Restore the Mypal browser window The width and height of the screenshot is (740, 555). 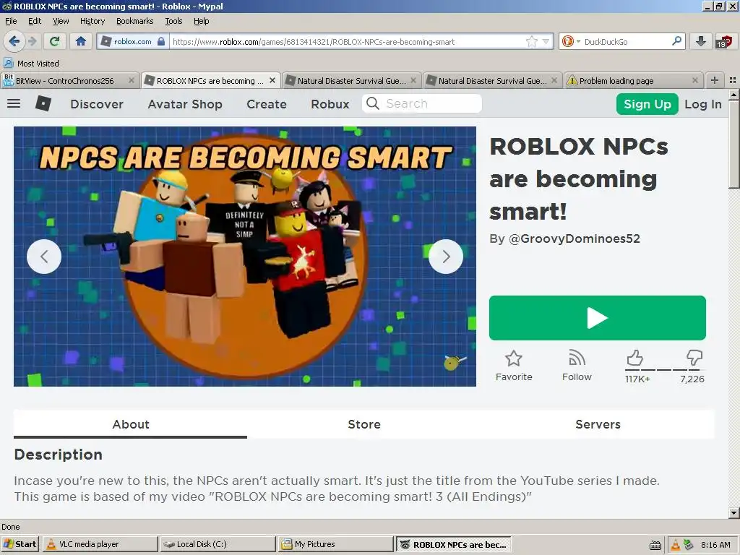[719, 6]
